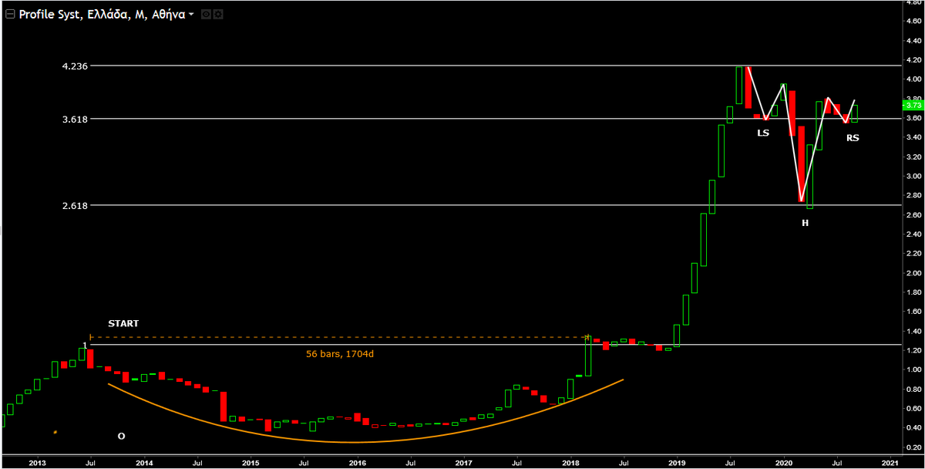Click the 2021 label on time axis
925x469 pixels.
click(x=890, y=463)
